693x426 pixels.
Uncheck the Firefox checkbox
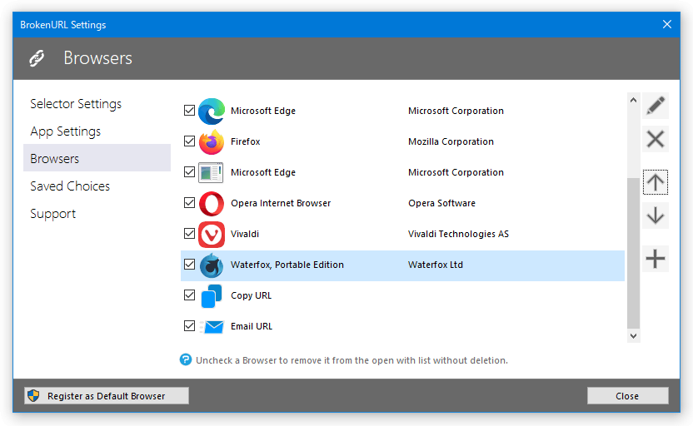click(x=189, y=141)
